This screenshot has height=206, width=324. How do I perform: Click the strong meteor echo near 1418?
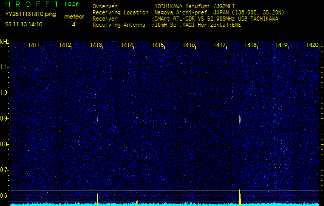coord(240,119)
